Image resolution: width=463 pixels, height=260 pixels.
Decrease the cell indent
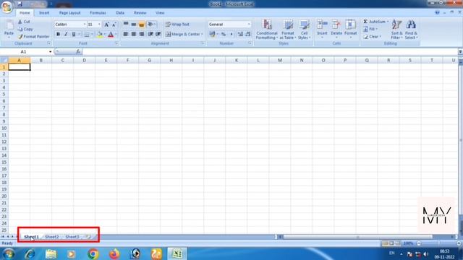pos(150,34)
